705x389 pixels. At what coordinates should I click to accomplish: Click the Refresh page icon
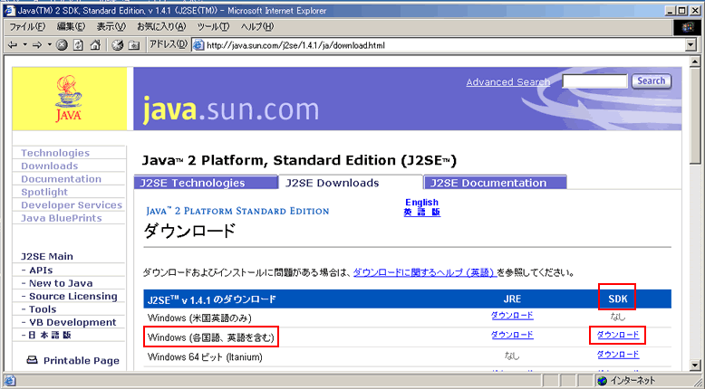[78, 45]
